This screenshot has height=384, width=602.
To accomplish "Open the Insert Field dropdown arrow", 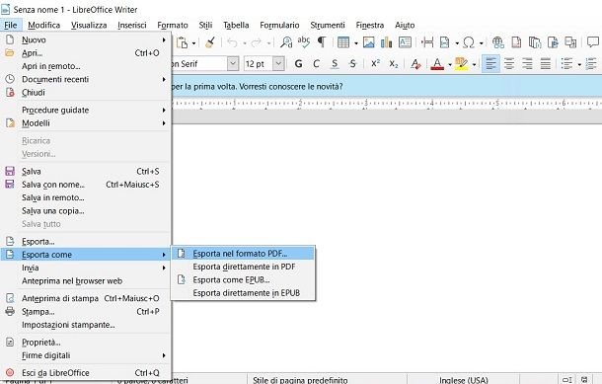I will (457, 43).
